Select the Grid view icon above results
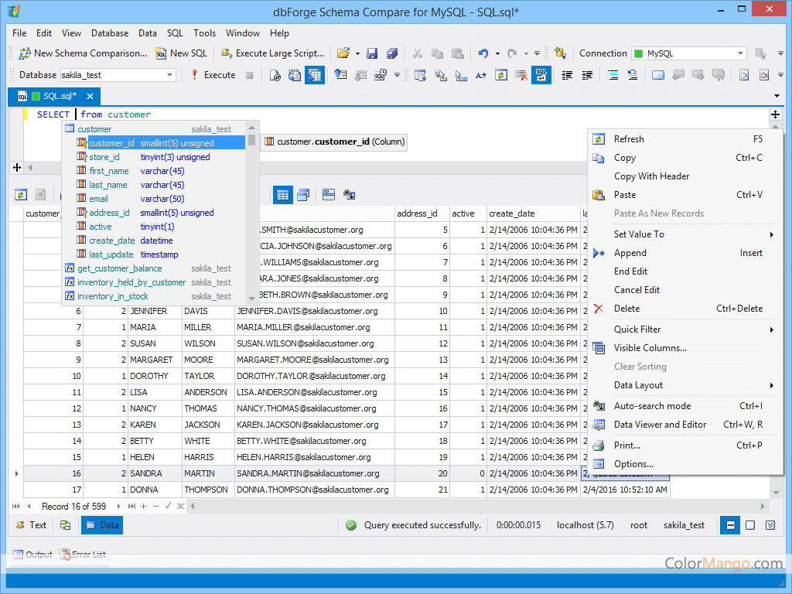This screenshot has height=594, width=792. [x=282, y=194]
